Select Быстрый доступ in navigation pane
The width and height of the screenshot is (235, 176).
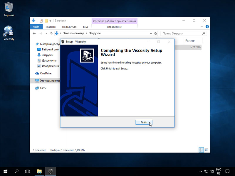coord(48,44)
